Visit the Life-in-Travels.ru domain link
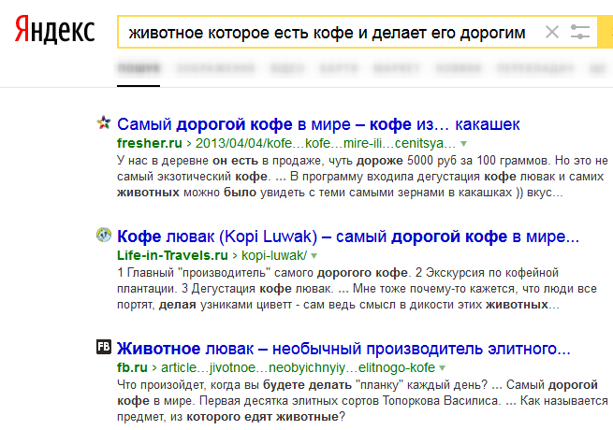This screenshot has height=430, width=613. (x=172, y=255)
